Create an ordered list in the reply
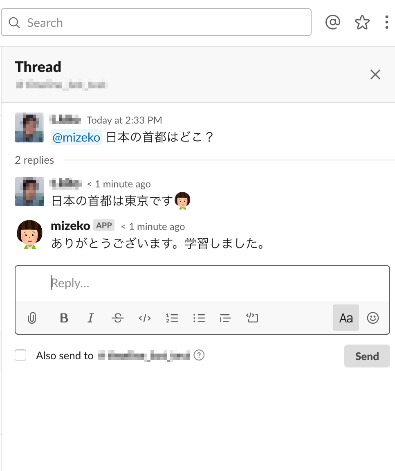The width and height of the screenshot is (395, 471). (x=172, y=318)
